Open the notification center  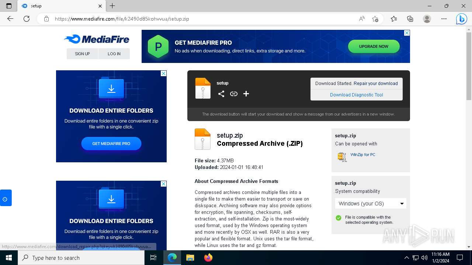click(x=460, y=258)
